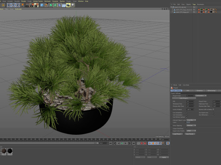Click the timeline layout icon at far right
This screenshot has width=221, height=165.
click(x=168, y=143)
